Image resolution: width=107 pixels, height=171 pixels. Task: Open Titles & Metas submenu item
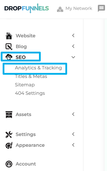pyautogui.click(x=31, y=76)
